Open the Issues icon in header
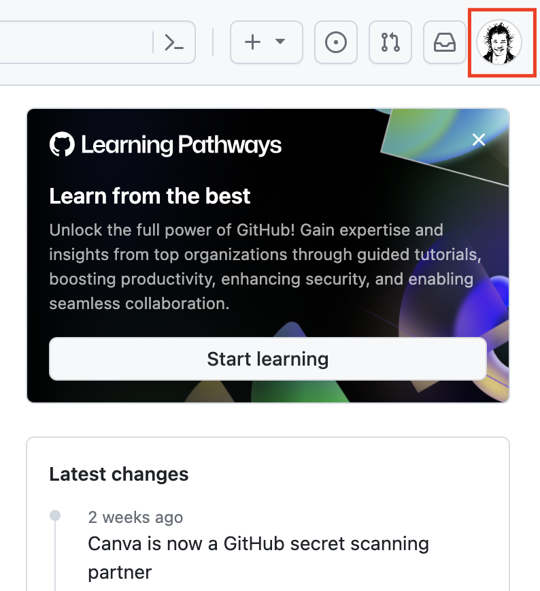This screenshot has height=591, width=540. [x=336, y=42]
